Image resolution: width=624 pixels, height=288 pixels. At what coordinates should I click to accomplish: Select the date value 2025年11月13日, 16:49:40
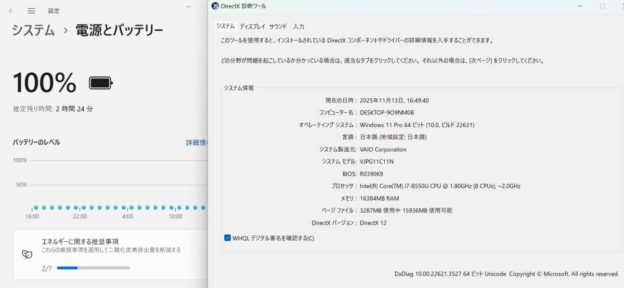point(394,100)
